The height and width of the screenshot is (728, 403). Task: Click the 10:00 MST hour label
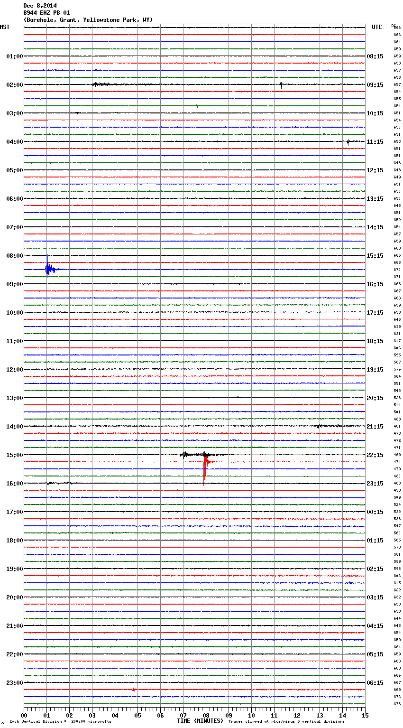coord(14,313)
